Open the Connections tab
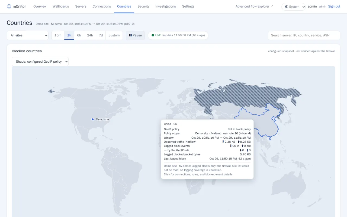Screen dimensions: 347x217 pos(102,7)
